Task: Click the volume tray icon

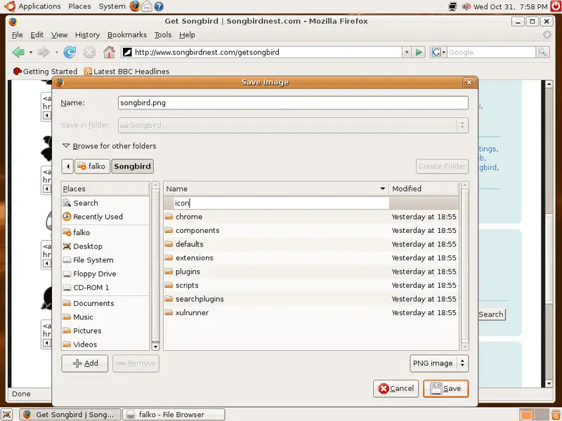Action: pyautogui.click(x=466, y=6)
